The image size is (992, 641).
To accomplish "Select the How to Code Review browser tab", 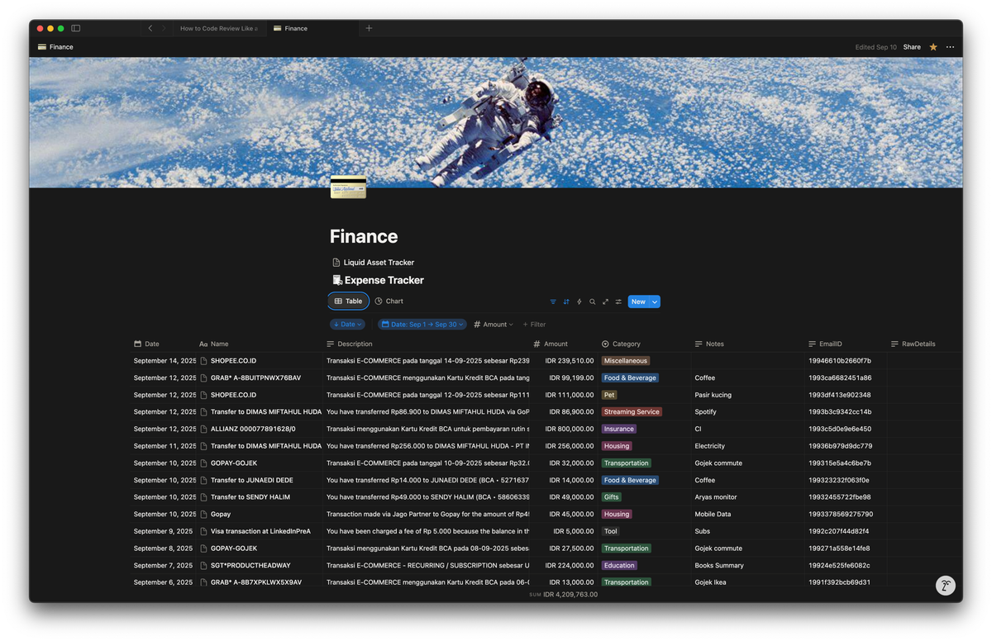I will pyautogui.click(x=217, y=27).
